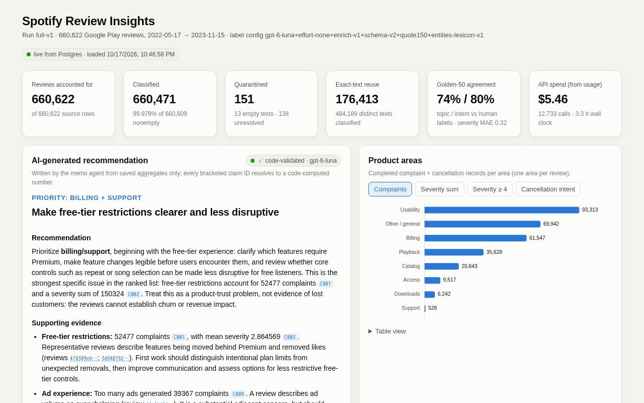The height and width of the screenshot is (403, 644).
Task: Click the Billing bar in the chart
Action: (475, 238)
